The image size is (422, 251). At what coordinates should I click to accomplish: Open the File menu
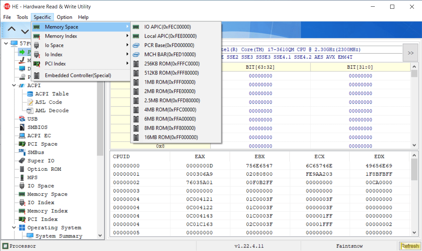pyautogui.click(x=7, y=17)
